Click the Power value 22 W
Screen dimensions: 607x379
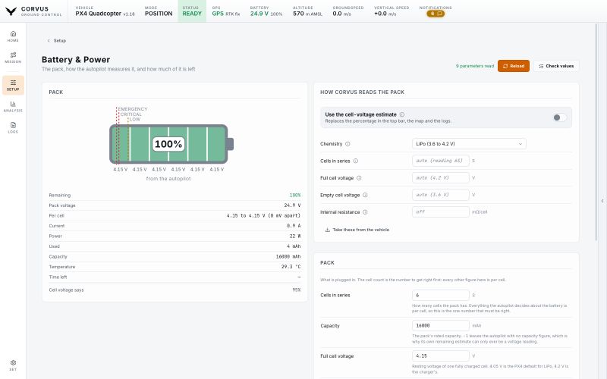pos(295,236)
